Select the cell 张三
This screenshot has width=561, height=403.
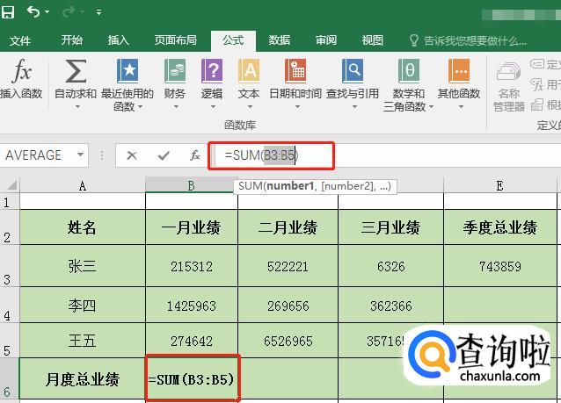point(83,266)
